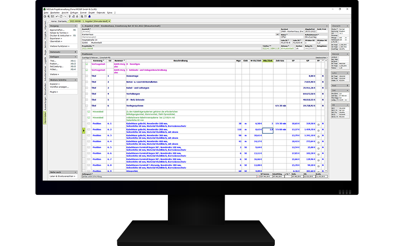Click the Min/Einh cell of position 6.2
This screenshot has height=246, width=394.
pos(267,130)
